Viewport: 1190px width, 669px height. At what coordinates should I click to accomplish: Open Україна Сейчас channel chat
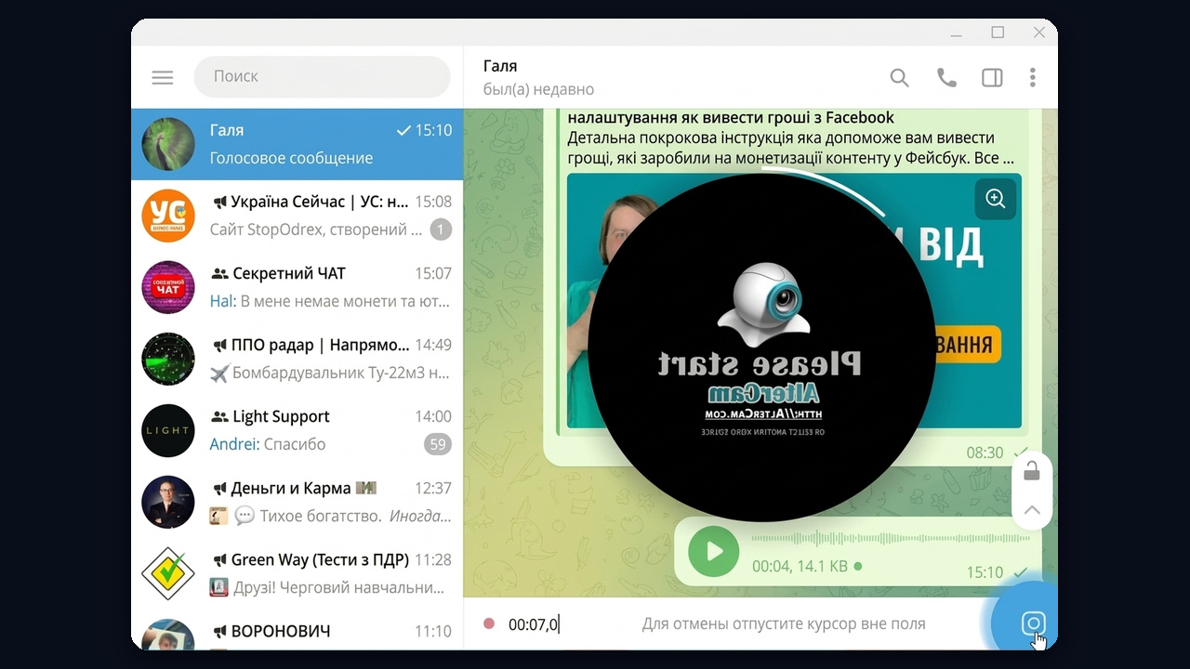pos(297,216)
